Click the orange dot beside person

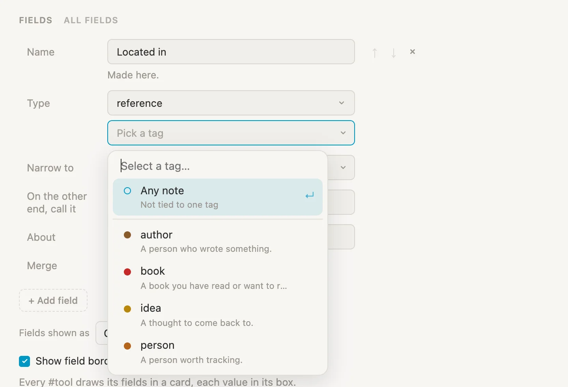[x=127, y=346]
